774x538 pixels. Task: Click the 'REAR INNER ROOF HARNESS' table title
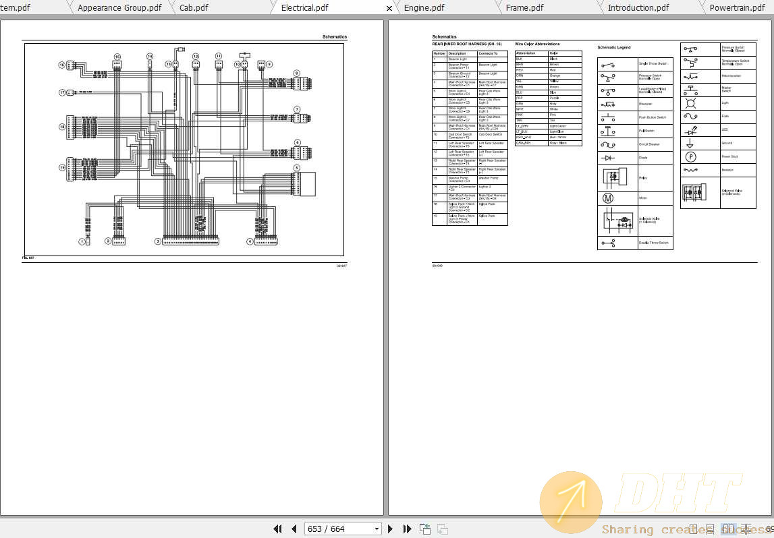pos(467,44)
